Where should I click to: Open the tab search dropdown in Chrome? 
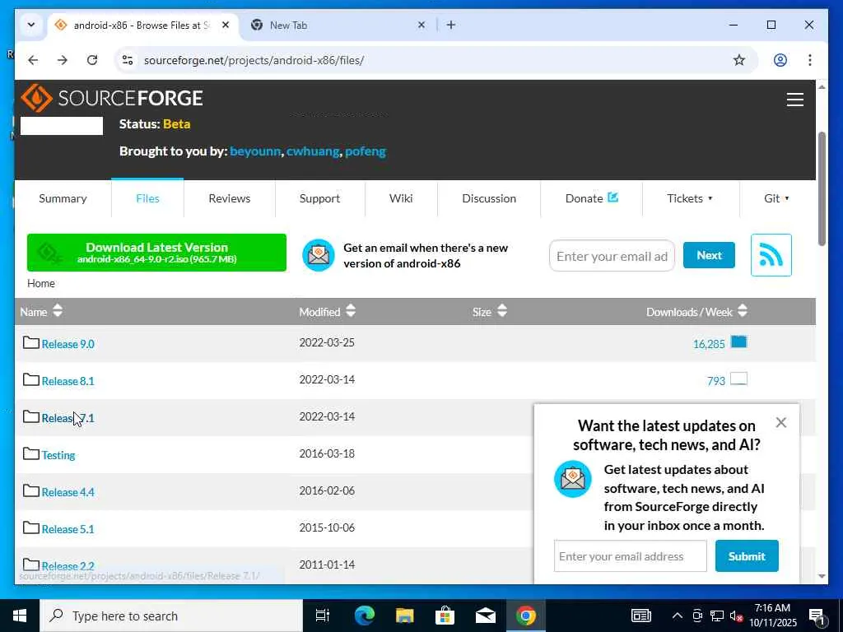31,25
